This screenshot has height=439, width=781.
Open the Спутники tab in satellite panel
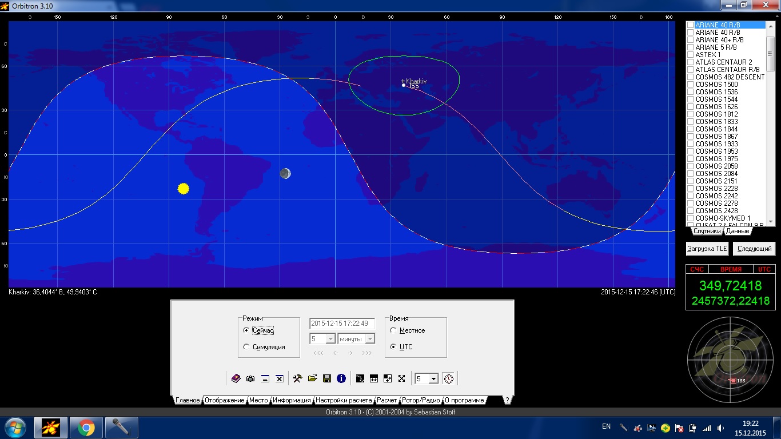707,231
